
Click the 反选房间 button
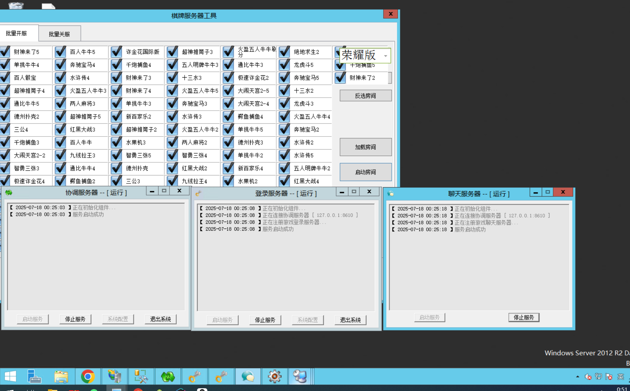pos(365,96)
